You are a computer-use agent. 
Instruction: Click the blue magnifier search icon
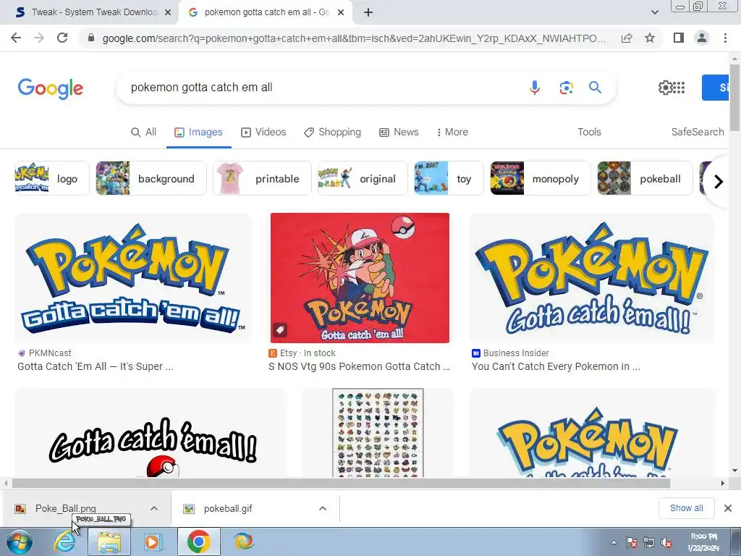pos(595,88)
